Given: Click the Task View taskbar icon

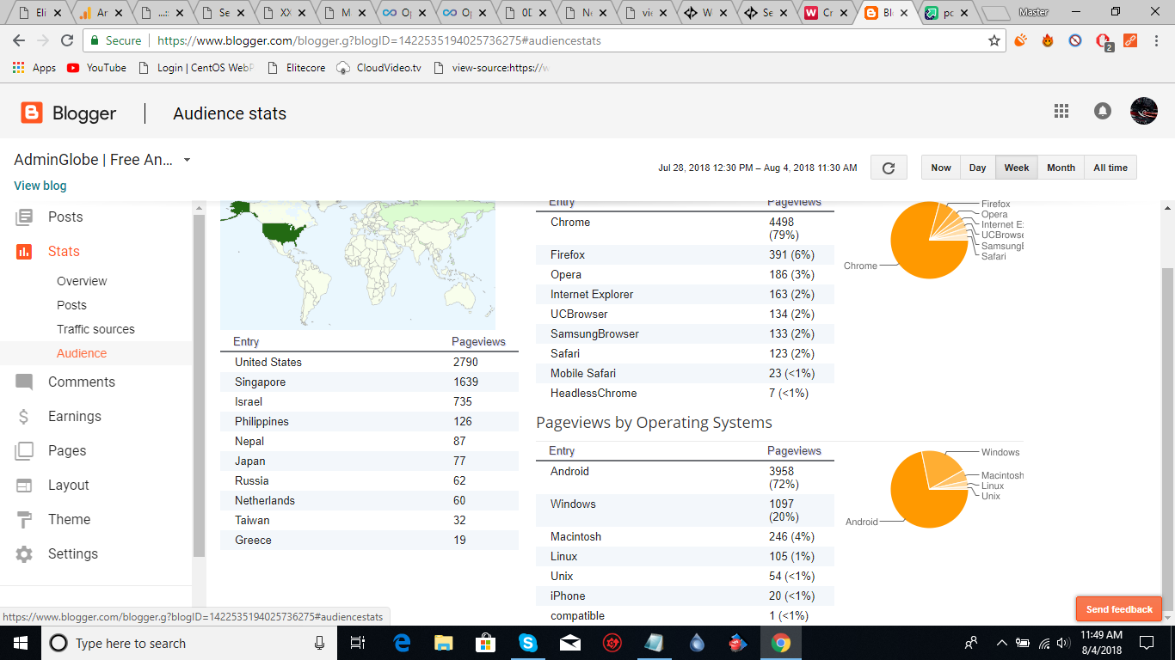Looking at the screenshot, I should coord(358,643).
